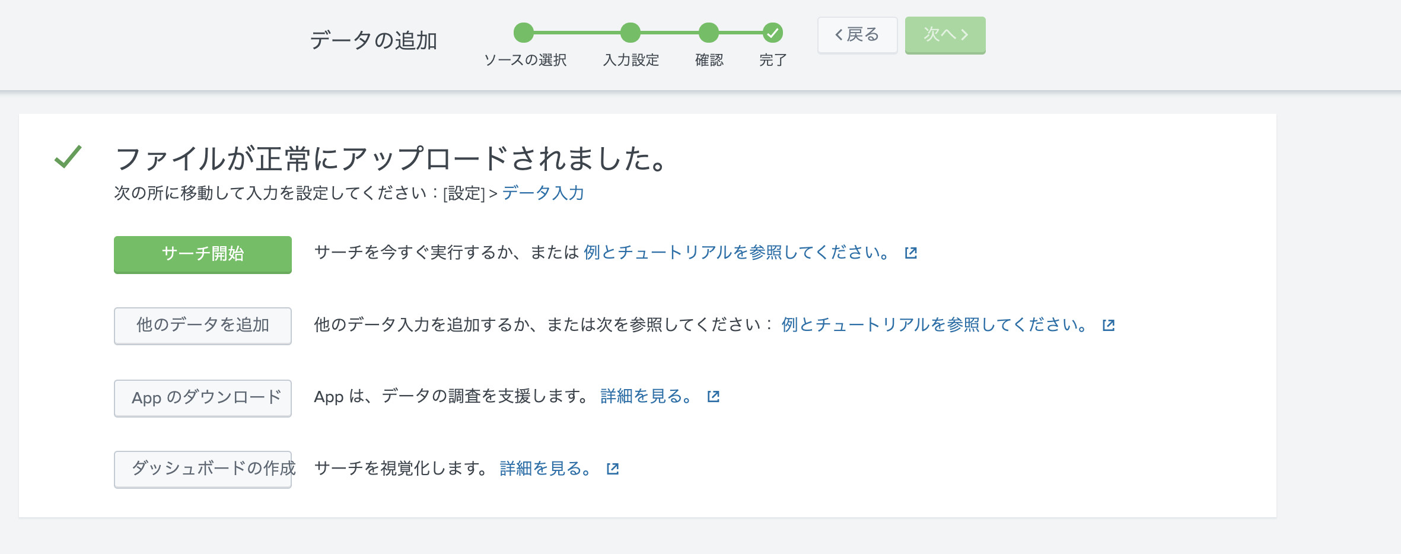Click the large green success checkmark
This screenshot has width=1401, height=554.
click(68, 157)
